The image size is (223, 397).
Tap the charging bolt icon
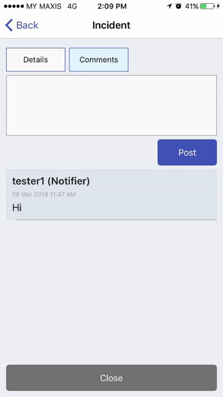click(218, 6)
